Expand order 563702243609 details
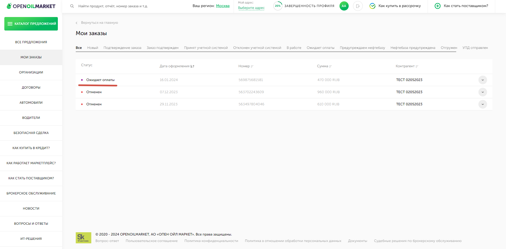The width and height of the screenshot is (506, 249). 482,92
